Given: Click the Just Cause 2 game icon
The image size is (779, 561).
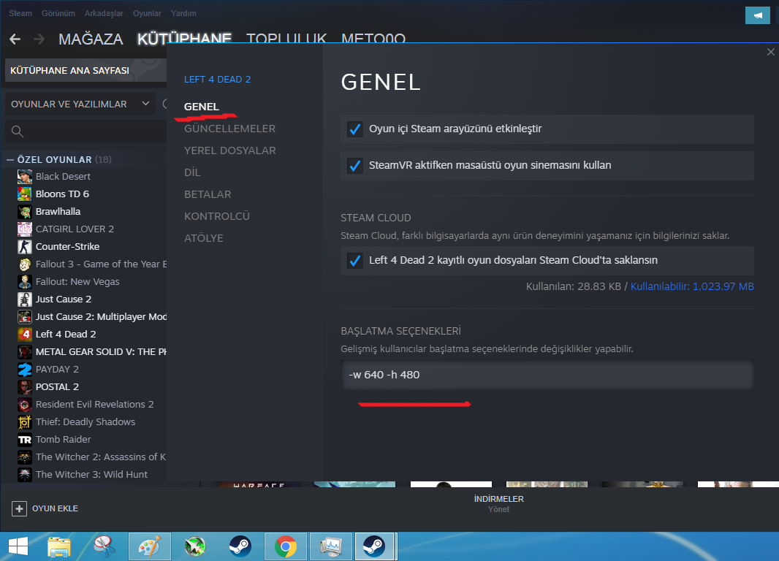Looking at the screenshot, I should 24,299.
